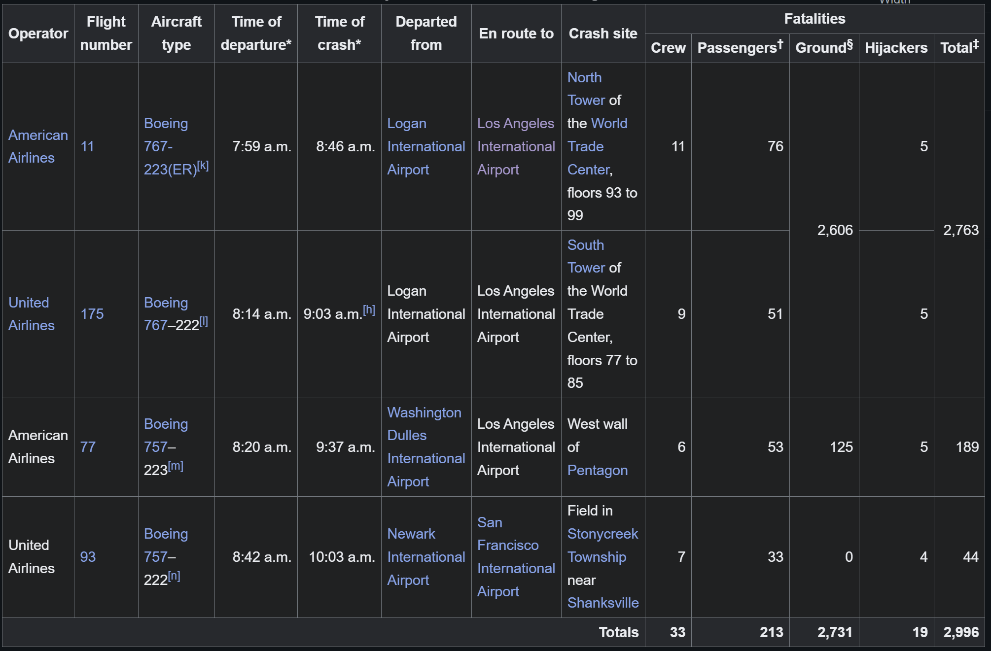
Task: Select the 9:37 a.m. crash time
Action: (346, 447)
